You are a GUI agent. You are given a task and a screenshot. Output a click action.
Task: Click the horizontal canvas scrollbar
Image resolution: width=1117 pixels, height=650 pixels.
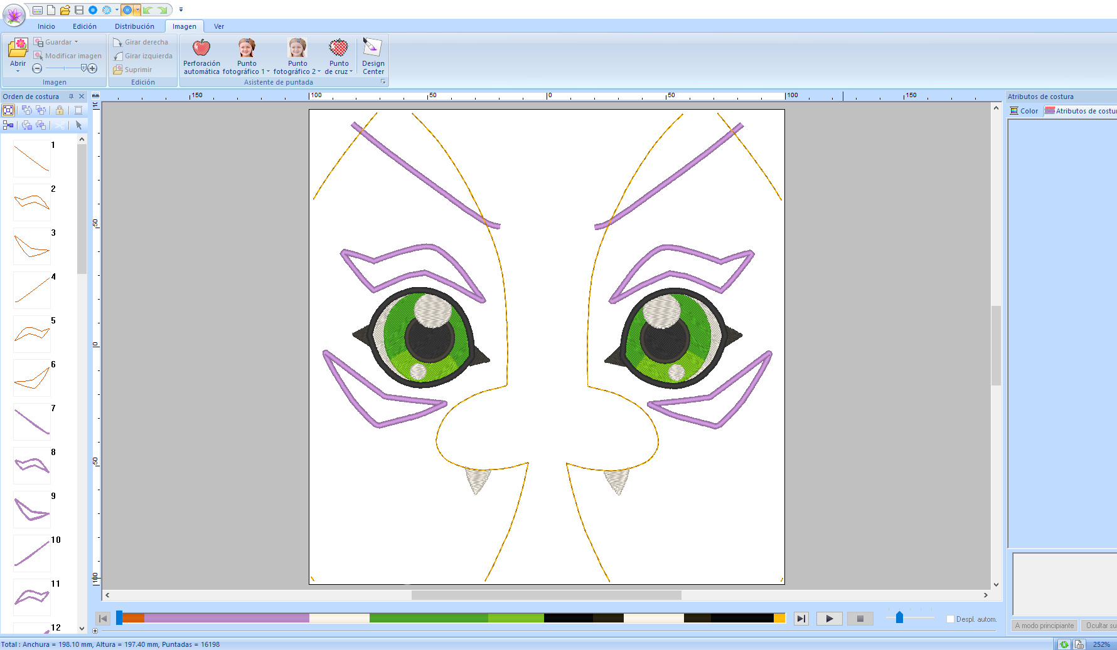coord(546,595)
